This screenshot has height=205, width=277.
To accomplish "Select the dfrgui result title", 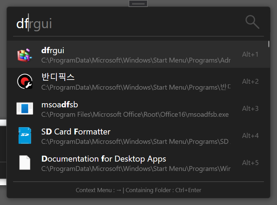I will tap(53, 50).
